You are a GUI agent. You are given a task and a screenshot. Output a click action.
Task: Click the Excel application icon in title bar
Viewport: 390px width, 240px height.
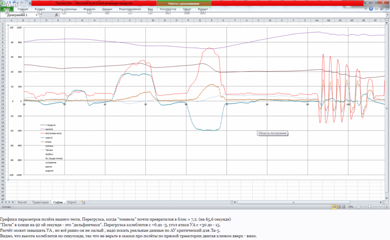point(2,3)
